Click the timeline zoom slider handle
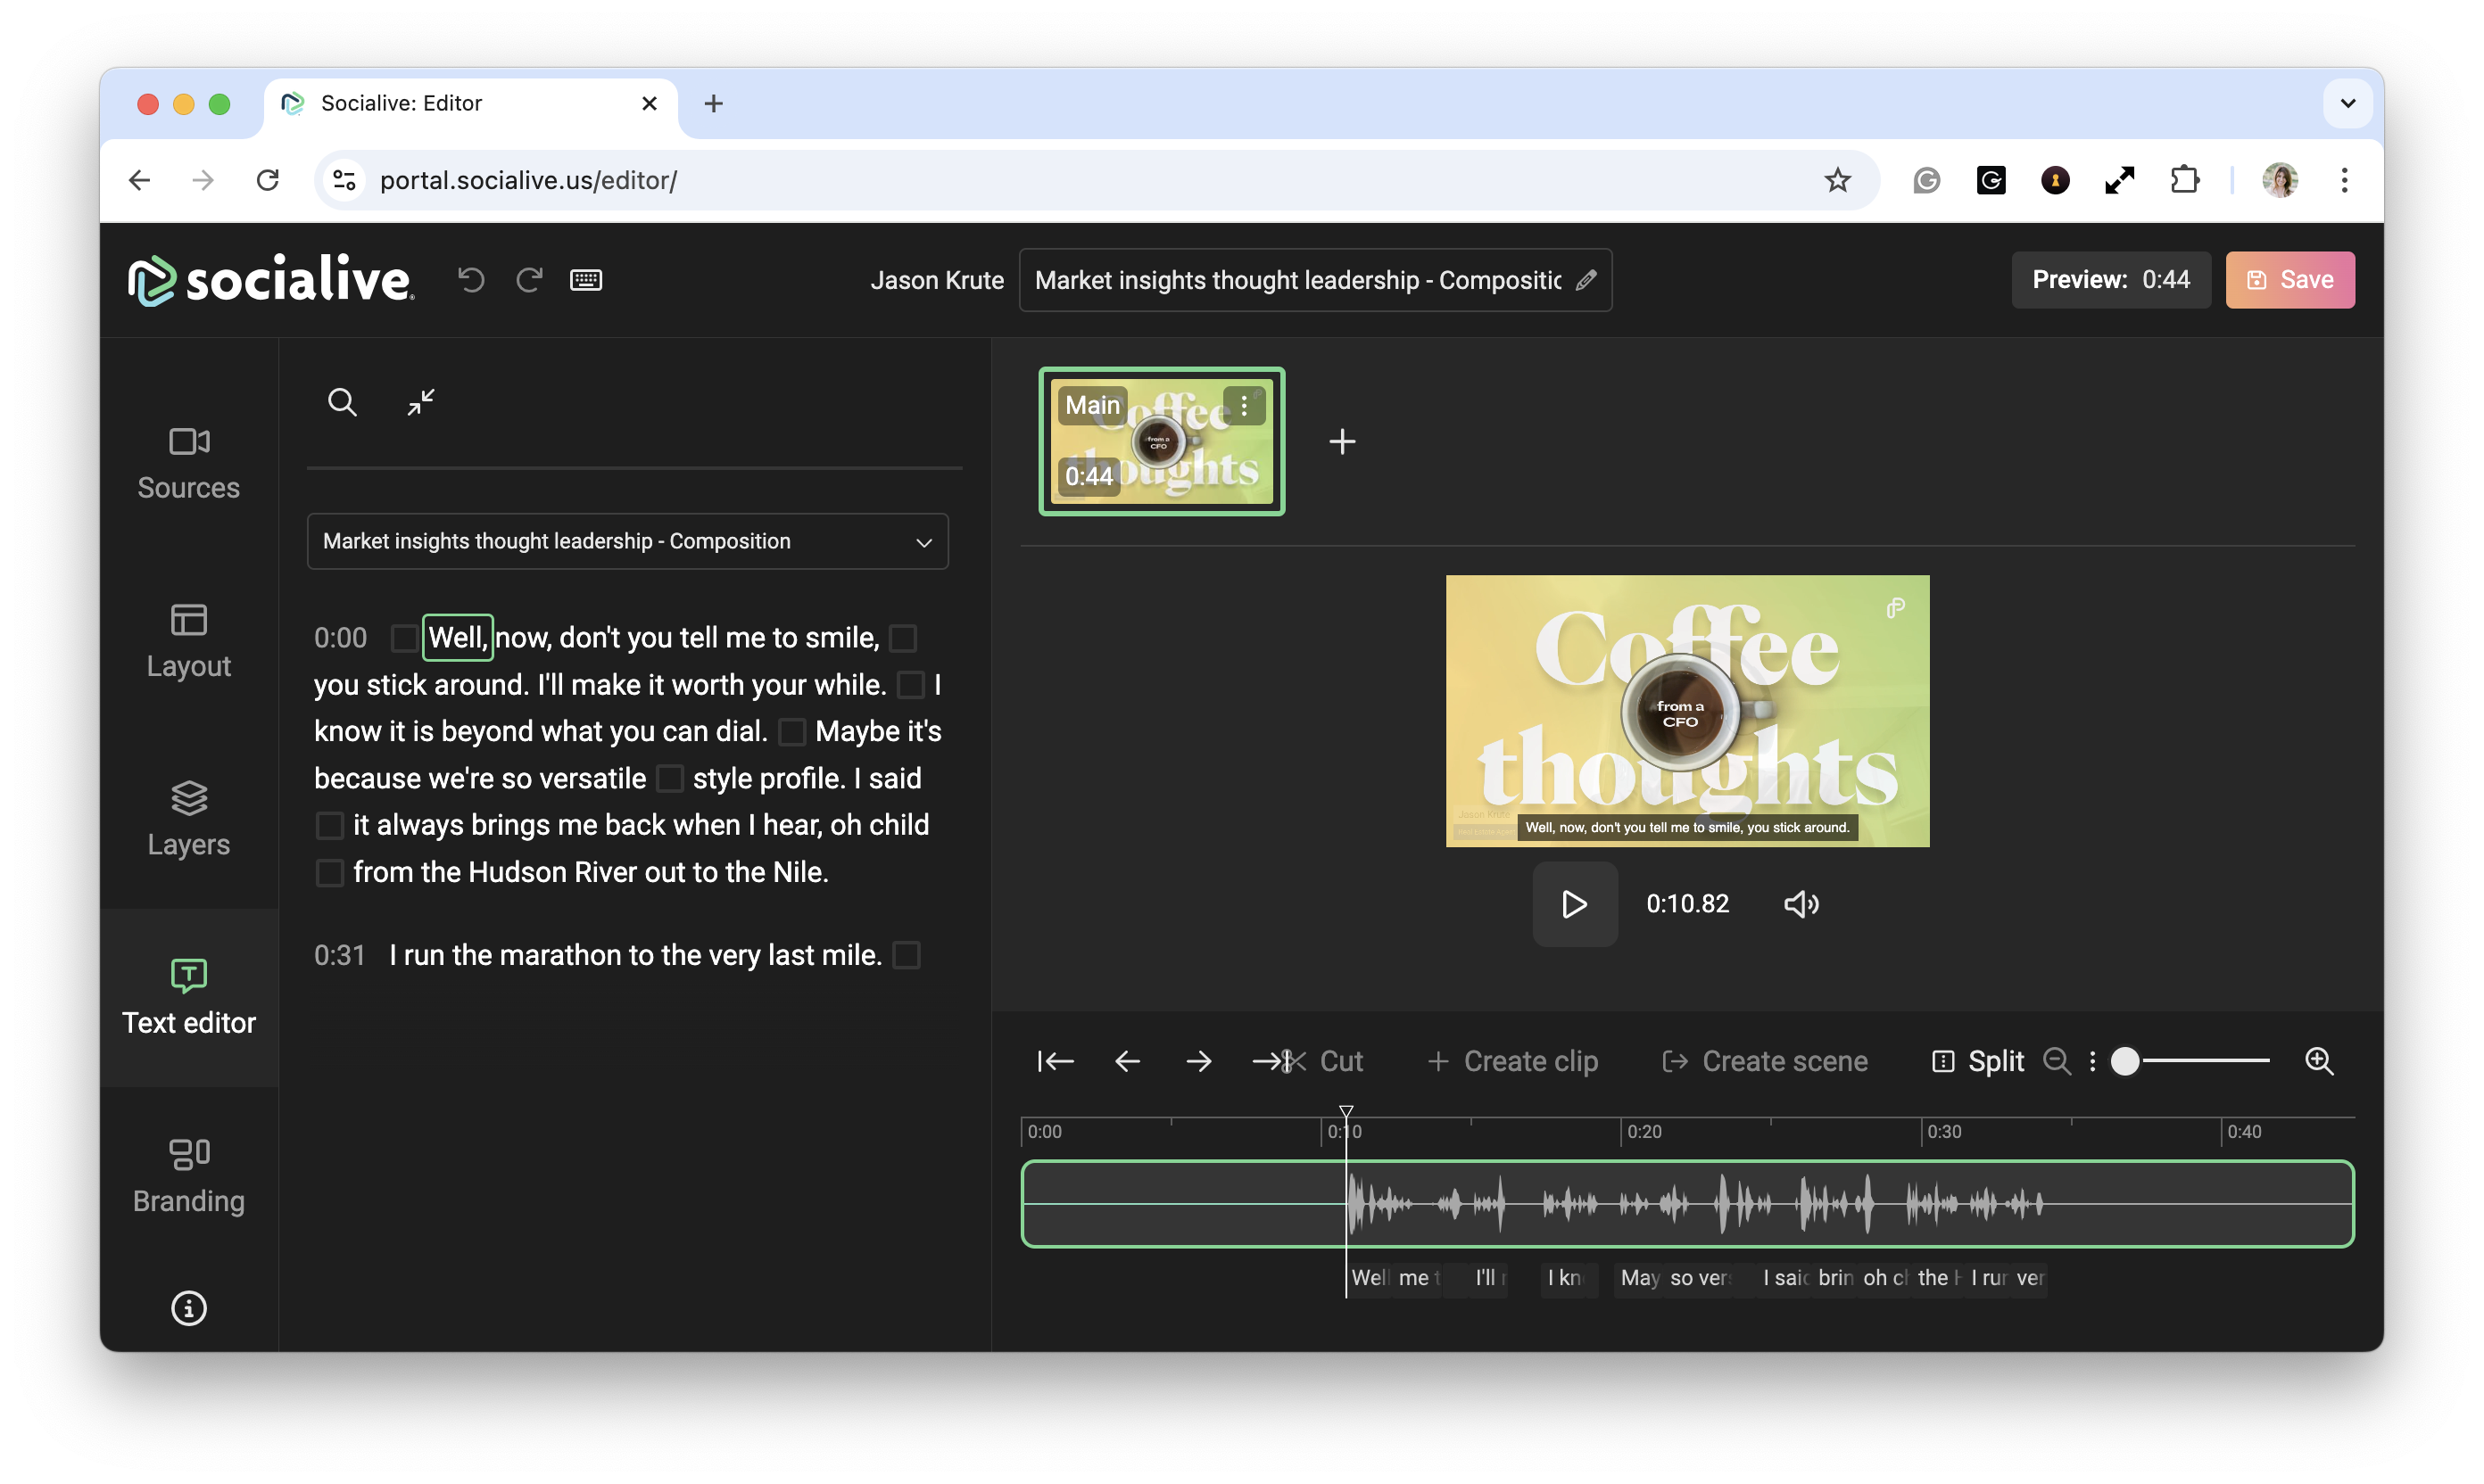The height and width of the screenshot is (1484, 2484). [2124, 1061]
